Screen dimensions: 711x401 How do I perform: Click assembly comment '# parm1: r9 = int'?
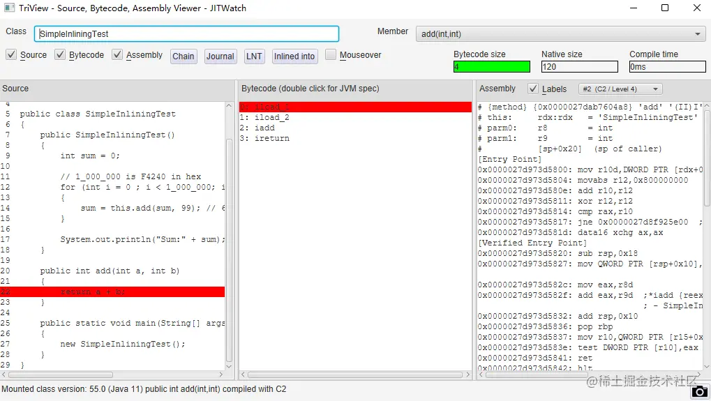[x=546, y=138]
